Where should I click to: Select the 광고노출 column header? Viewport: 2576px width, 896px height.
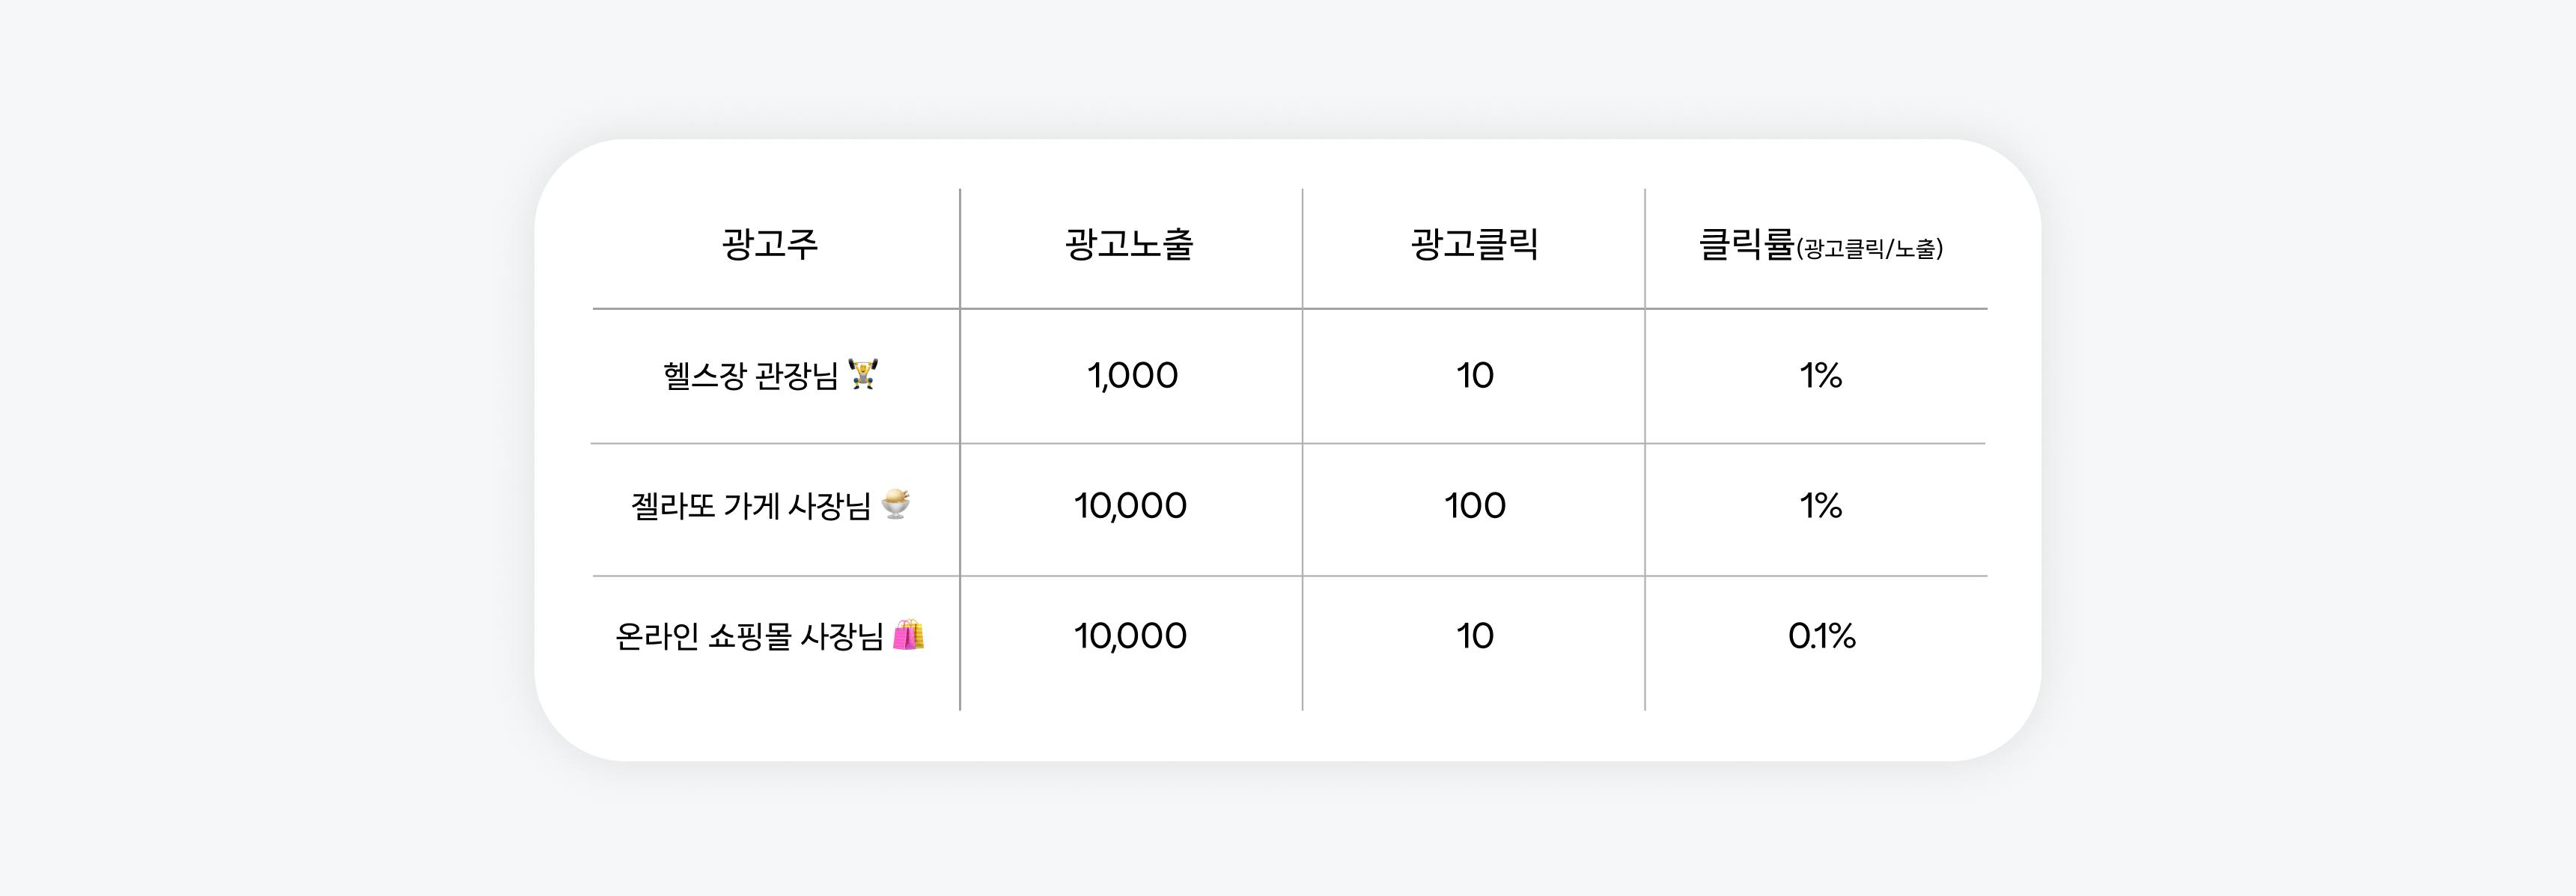(x=1129, y=244)
